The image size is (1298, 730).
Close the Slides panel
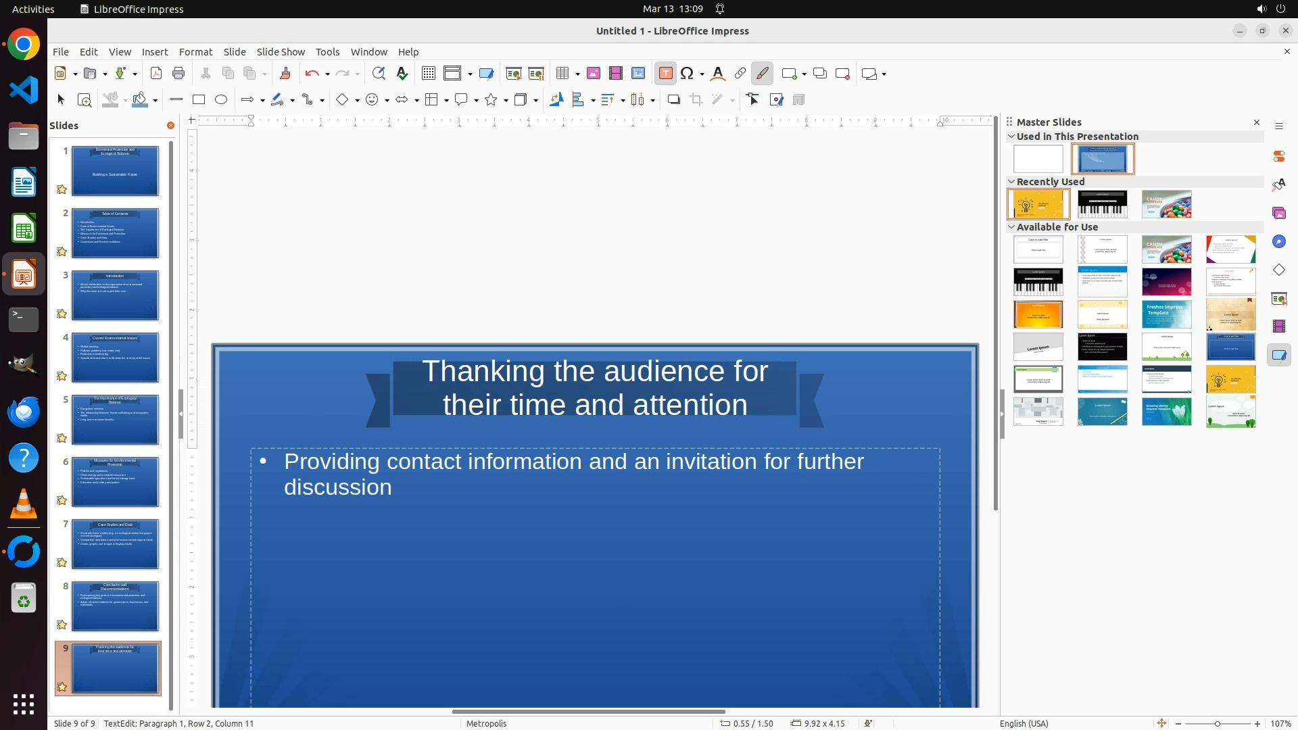coord(170,126)
